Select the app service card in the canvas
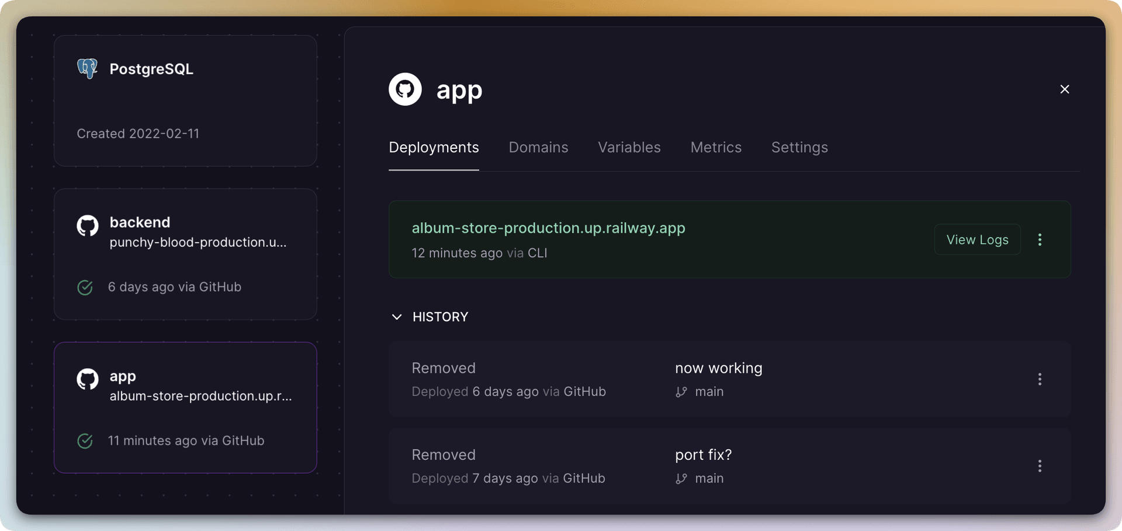1122x531 pixels. [185, 407]
